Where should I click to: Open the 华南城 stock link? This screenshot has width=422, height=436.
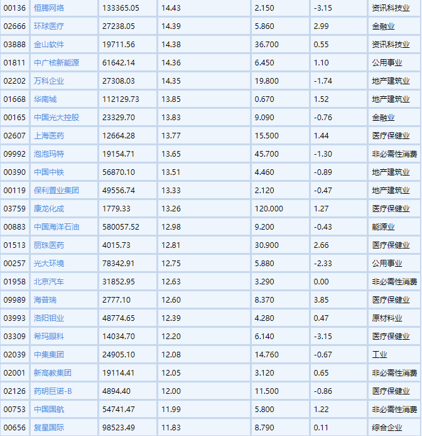(45, 99)
